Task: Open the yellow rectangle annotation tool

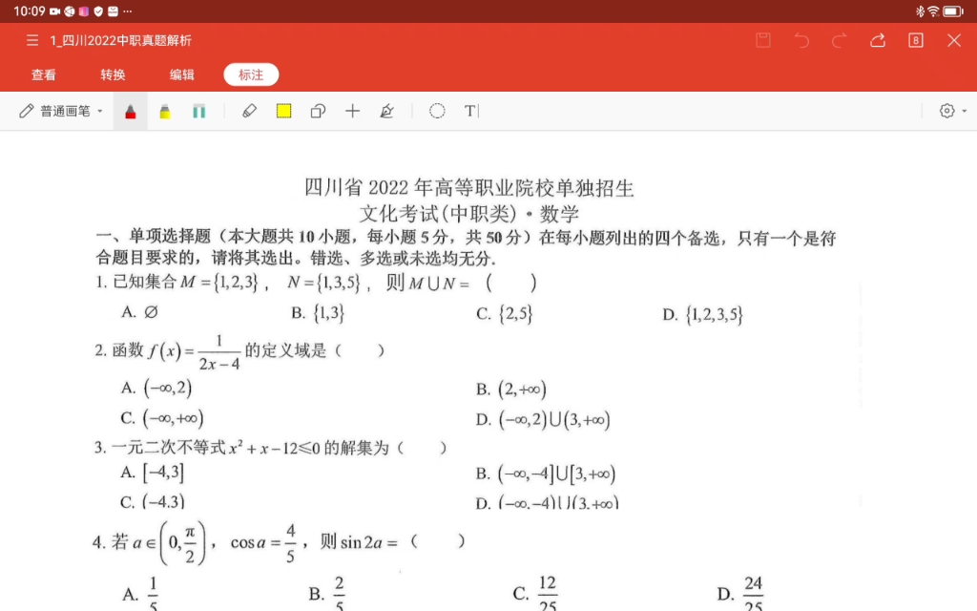Action: tap(283, 111)
